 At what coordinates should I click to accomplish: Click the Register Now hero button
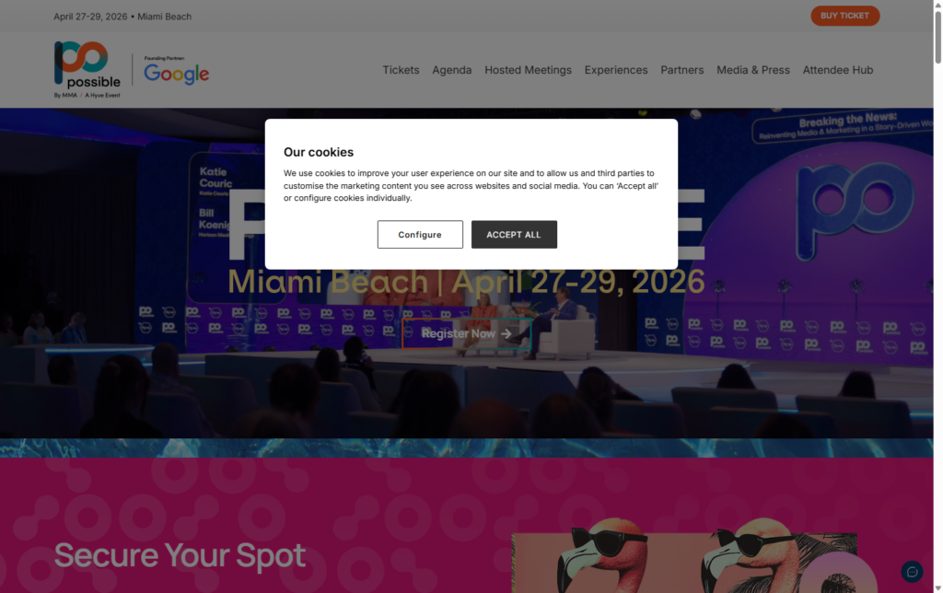(x=466, y=333)
